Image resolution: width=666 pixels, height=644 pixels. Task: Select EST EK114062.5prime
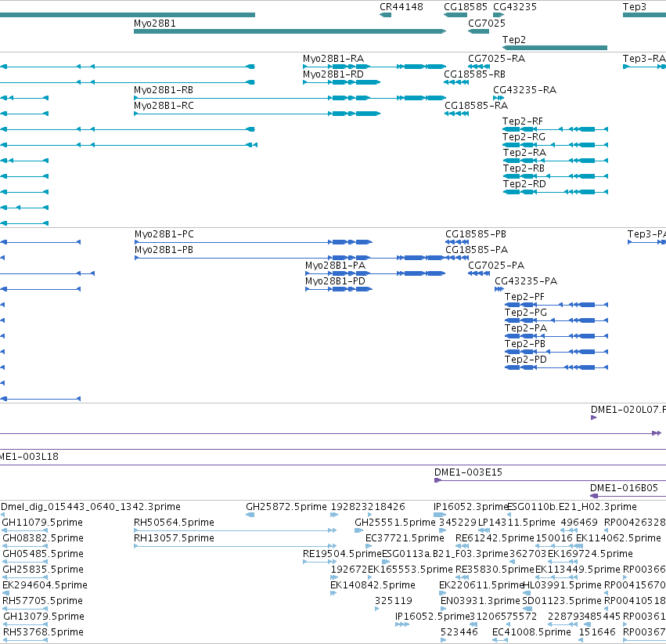pos(579,546)
